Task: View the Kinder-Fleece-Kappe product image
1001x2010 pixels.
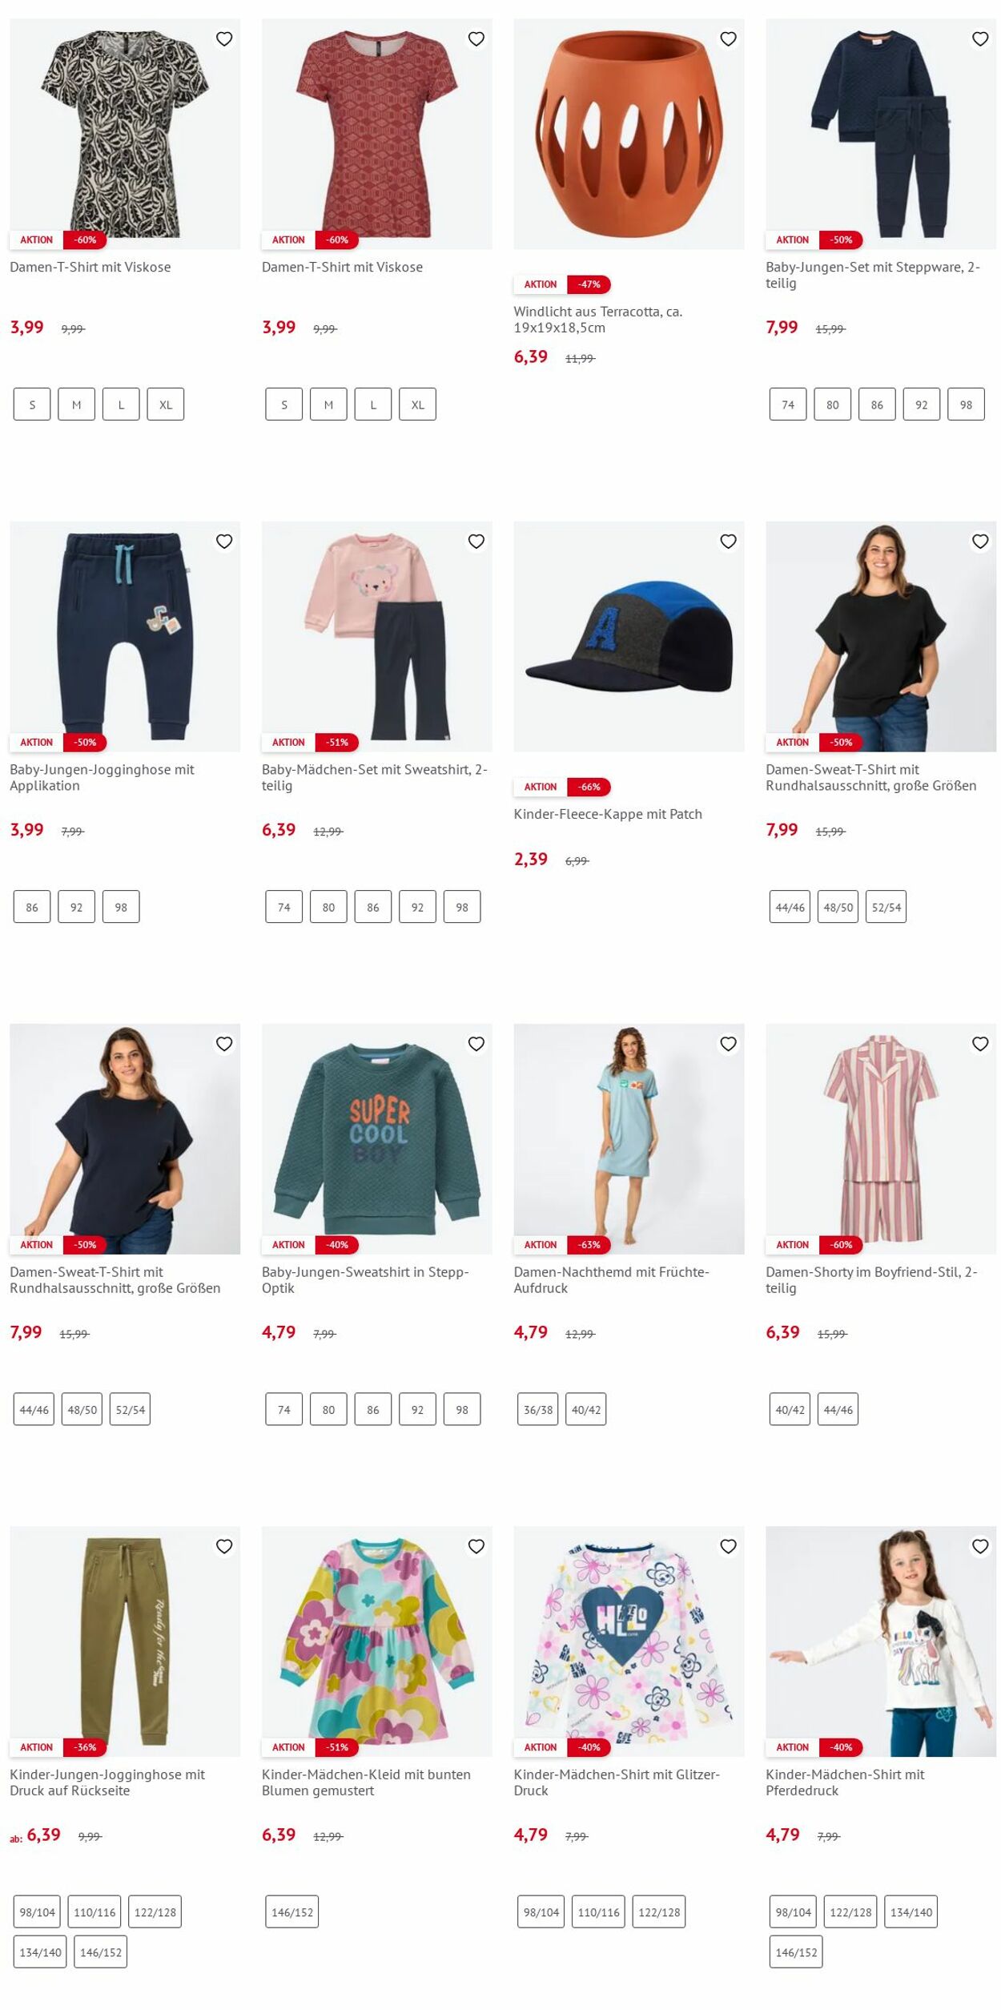Action: coord(629,636)
